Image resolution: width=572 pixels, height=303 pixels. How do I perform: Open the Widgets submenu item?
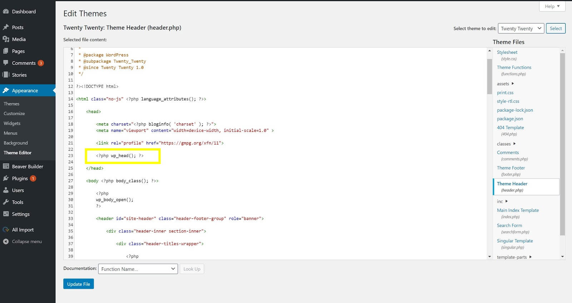point(12,123)
